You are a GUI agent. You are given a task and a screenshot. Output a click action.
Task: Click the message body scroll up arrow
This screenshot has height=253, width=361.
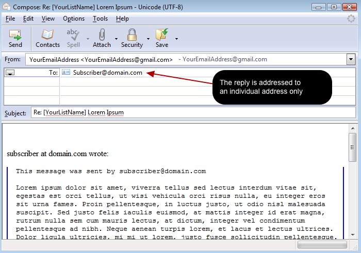[352, 128]
